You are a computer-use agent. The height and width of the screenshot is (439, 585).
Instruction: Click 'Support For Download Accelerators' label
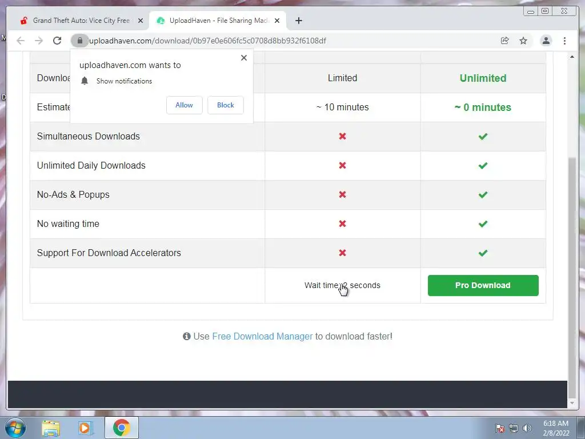click(x=109, y=253)
